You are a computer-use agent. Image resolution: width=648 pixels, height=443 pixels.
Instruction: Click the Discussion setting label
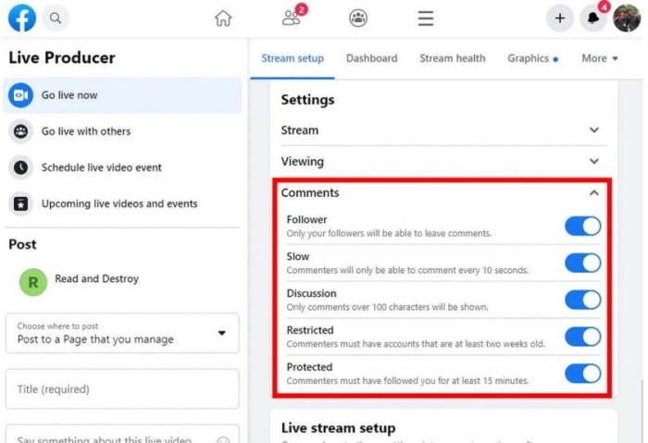click(311, 293)
